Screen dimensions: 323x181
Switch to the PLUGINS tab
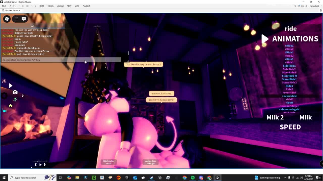[86, 6]
